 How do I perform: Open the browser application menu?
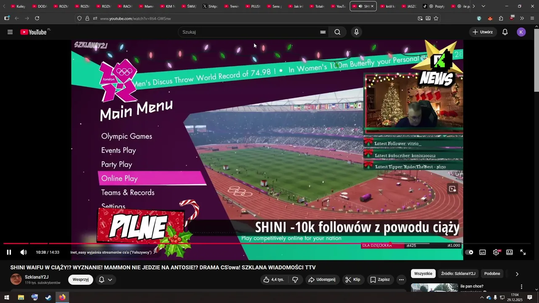(532, 19)
